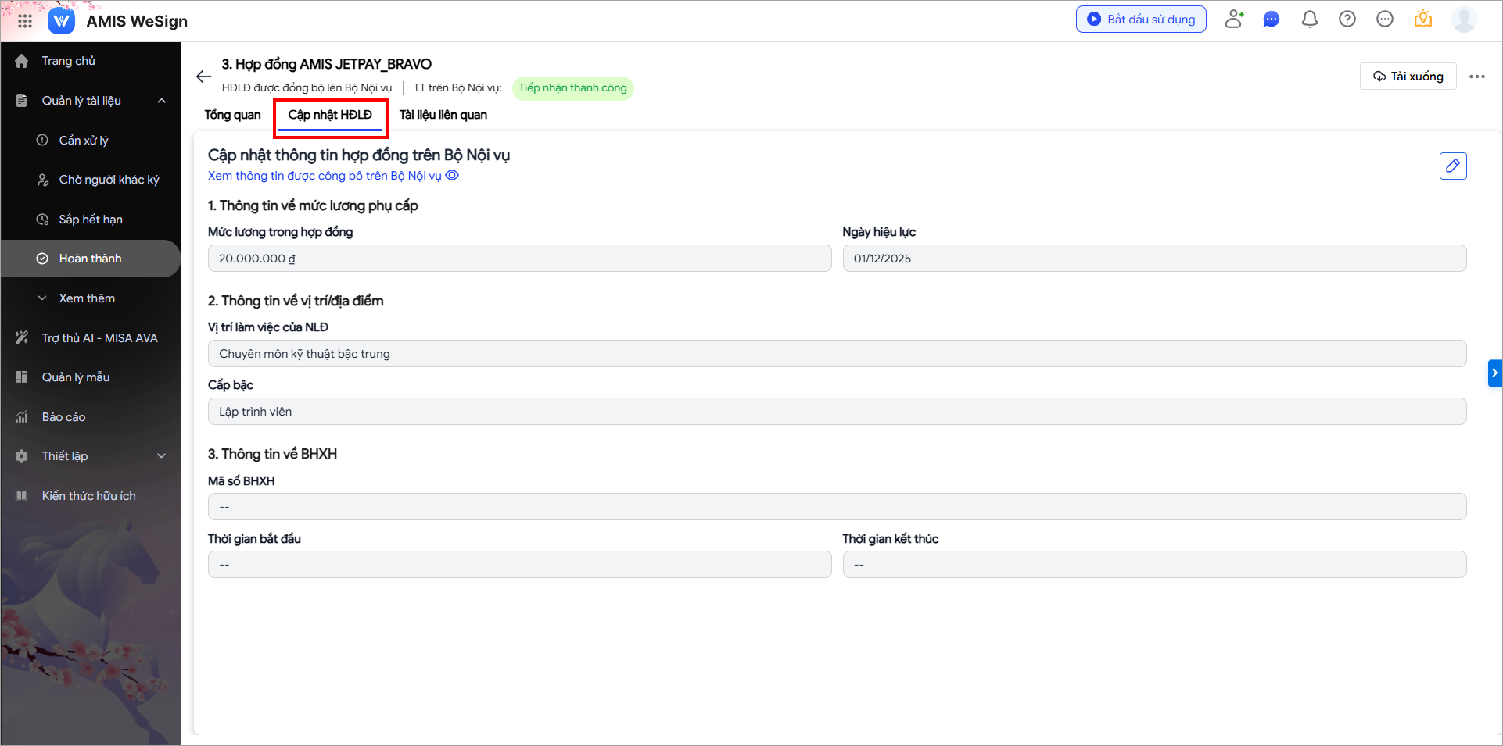Expand the Thiết lập menu
Screen dimensions: 1503x746
(x=162, y=456)
